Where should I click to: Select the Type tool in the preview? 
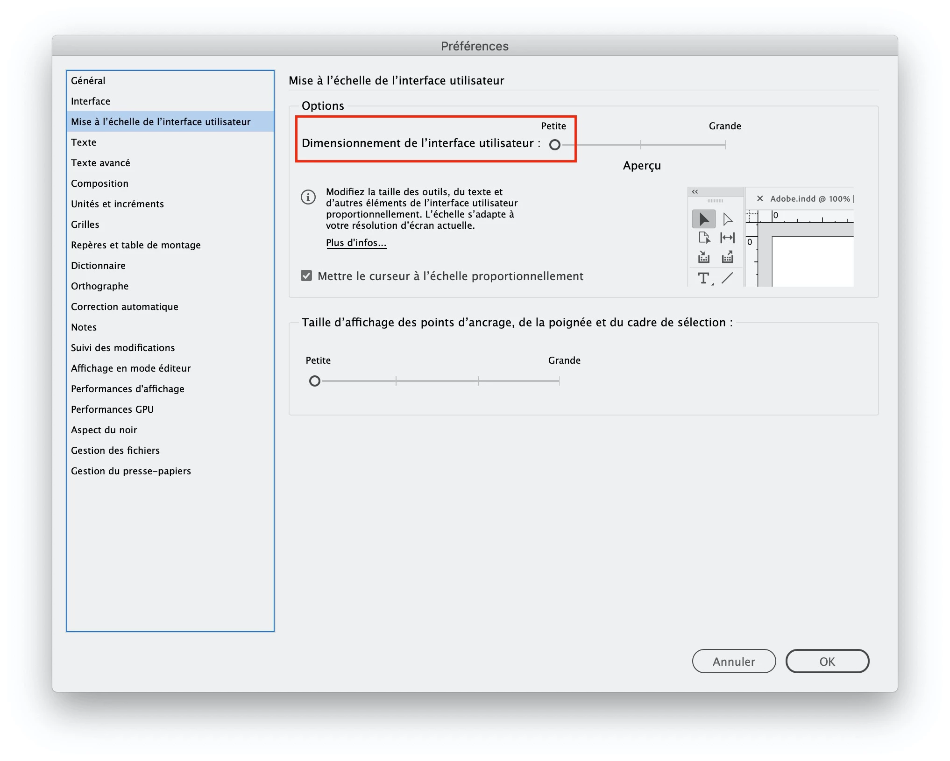pos(703,278)
